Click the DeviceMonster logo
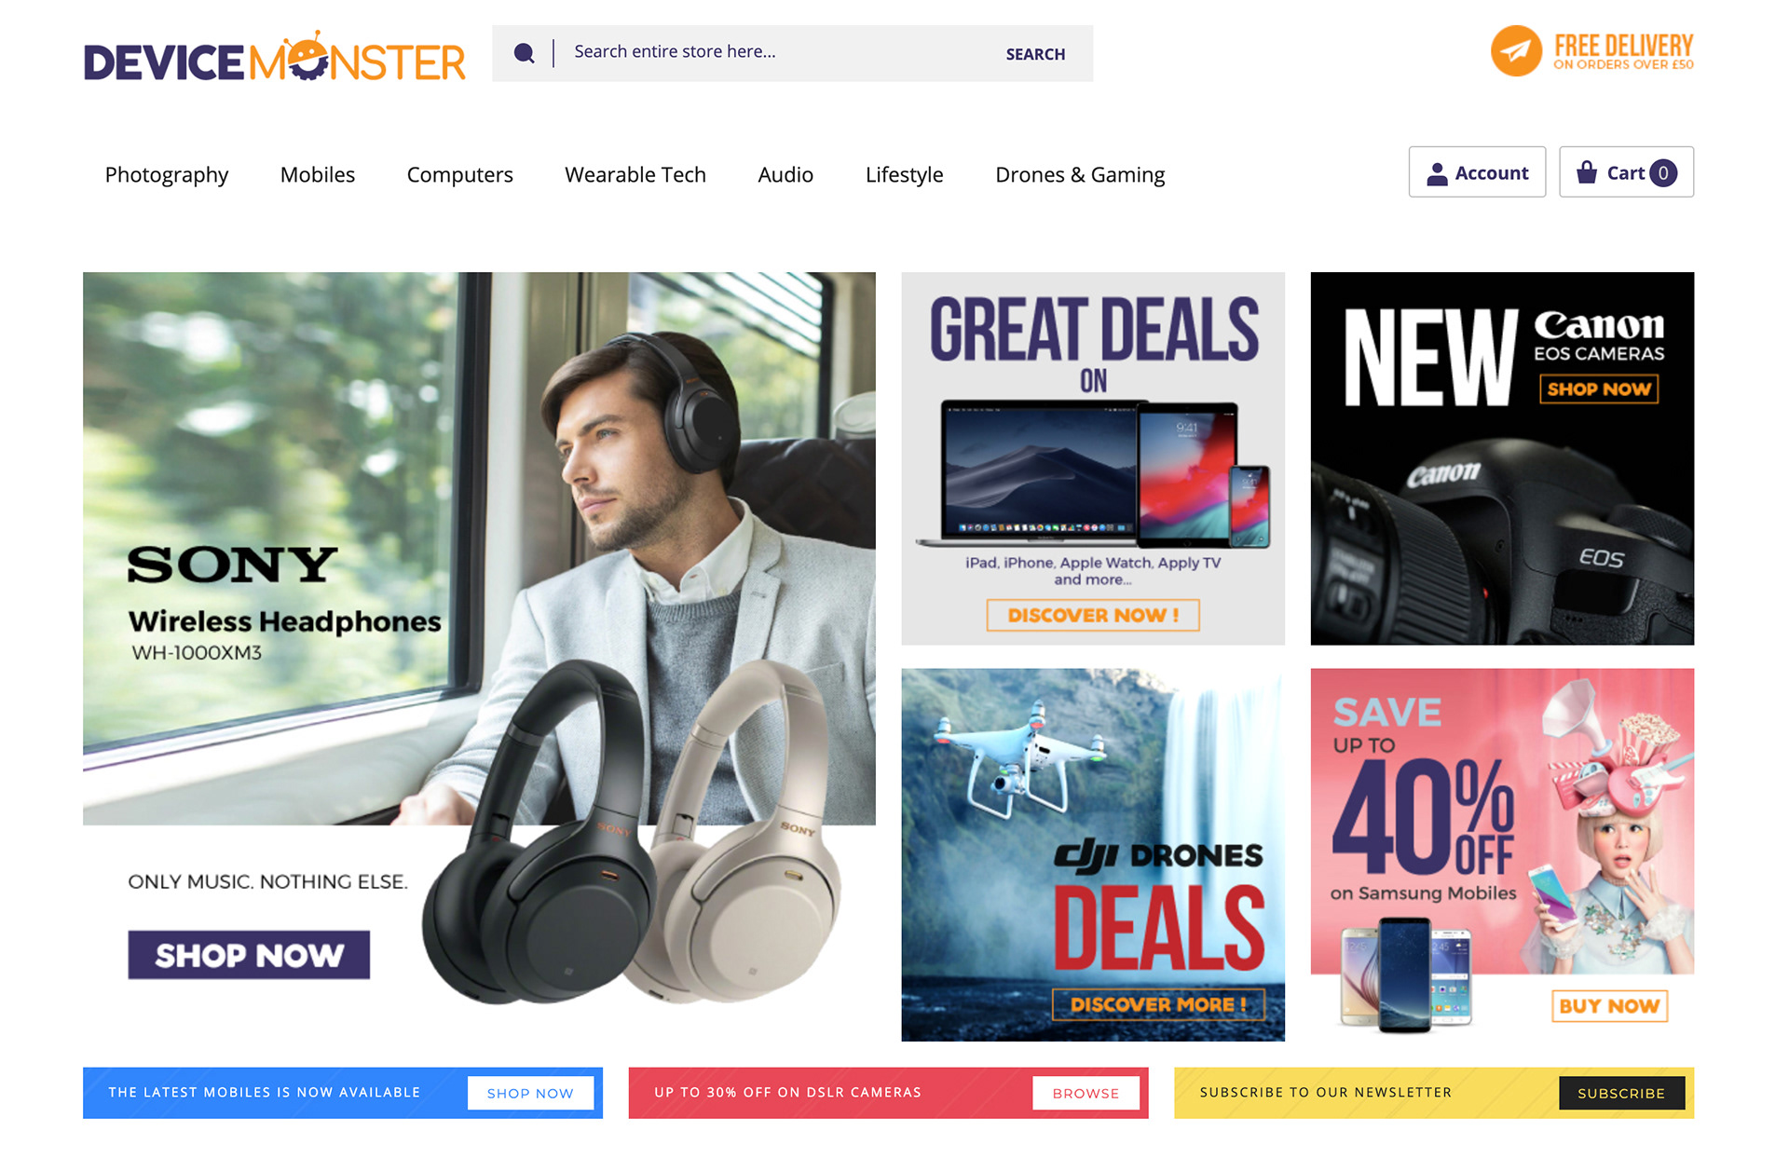1789x1158 pixels. click(x=275, y=58)
